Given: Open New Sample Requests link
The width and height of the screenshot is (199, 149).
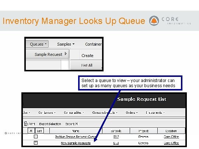Looking at the screenshot, I should point(76,143).
